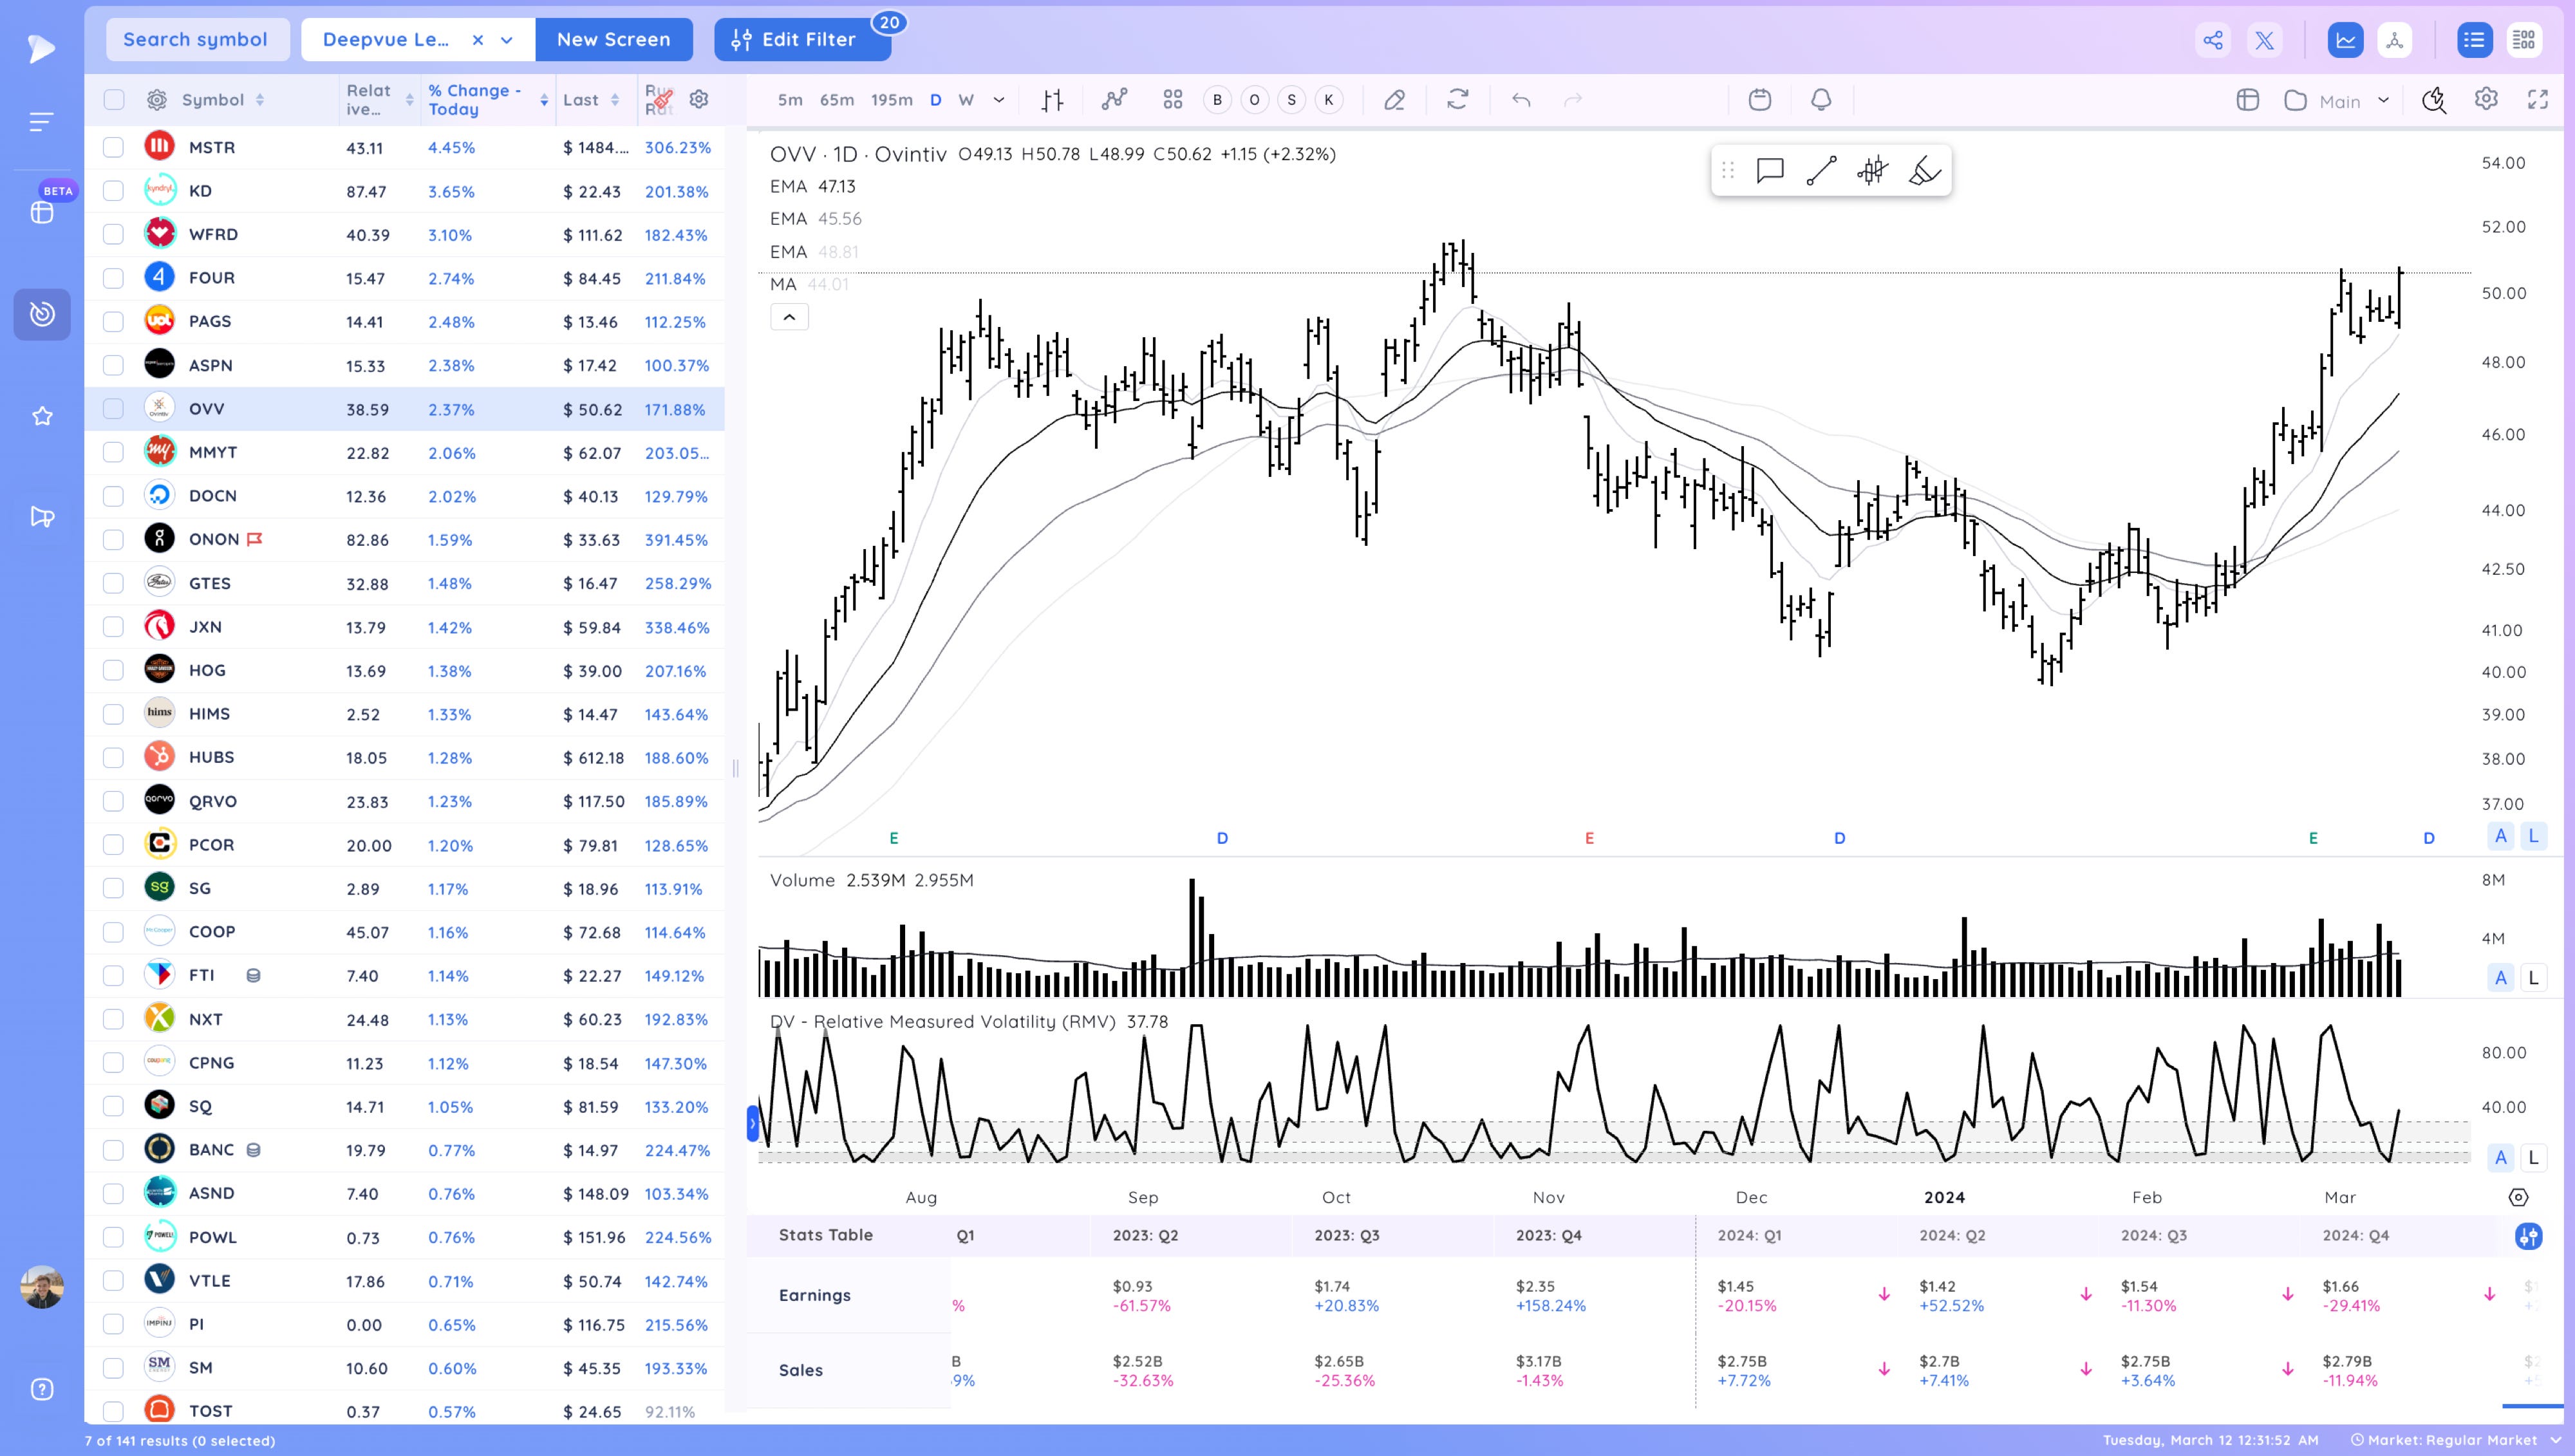Select the QRVO stock row

coord(405,801)
